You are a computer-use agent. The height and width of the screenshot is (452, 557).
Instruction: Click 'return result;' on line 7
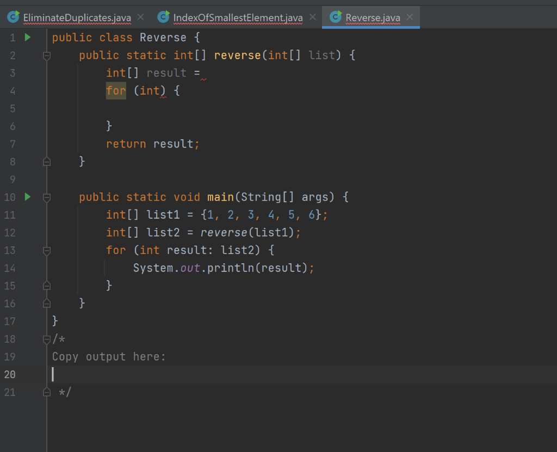[153, 144]
